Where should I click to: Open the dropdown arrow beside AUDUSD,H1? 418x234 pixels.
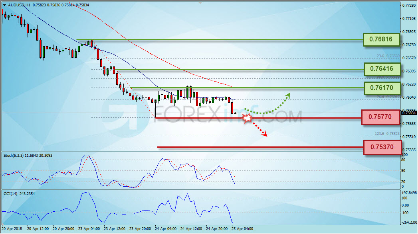pyautogui.click(x=4, y=5)
